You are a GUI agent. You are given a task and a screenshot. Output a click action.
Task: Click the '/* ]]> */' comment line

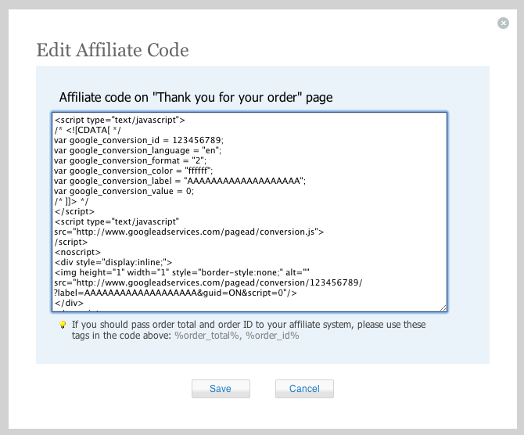coord(71,201)
